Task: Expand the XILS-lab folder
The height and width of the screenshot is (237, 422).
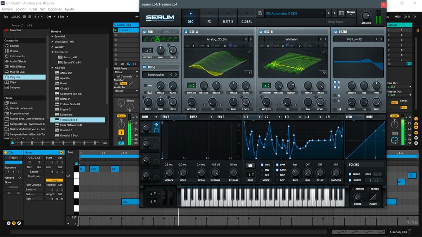Action: pos(52,68)
